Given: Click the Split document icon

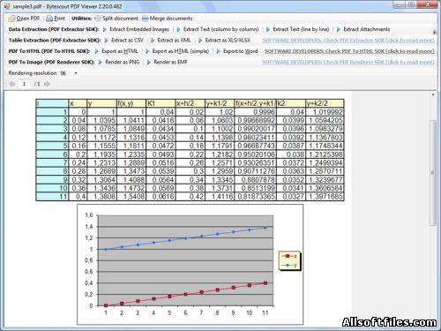Looking at the screenshot, I should click(x=98, y=19).
